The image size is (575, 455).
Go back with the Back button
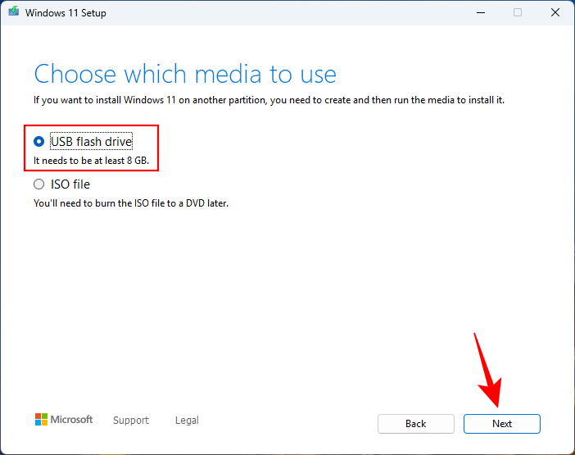pyautogui.click(x=415, y=424)
